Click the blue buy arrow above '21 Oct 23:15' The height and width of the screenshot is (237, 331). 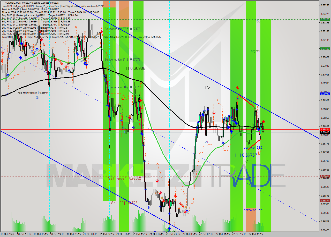[169, 228]
